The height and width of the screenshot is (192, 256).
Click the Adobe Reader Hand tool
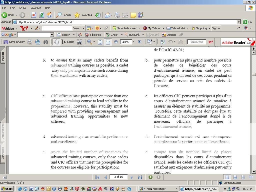pos(56,42)
